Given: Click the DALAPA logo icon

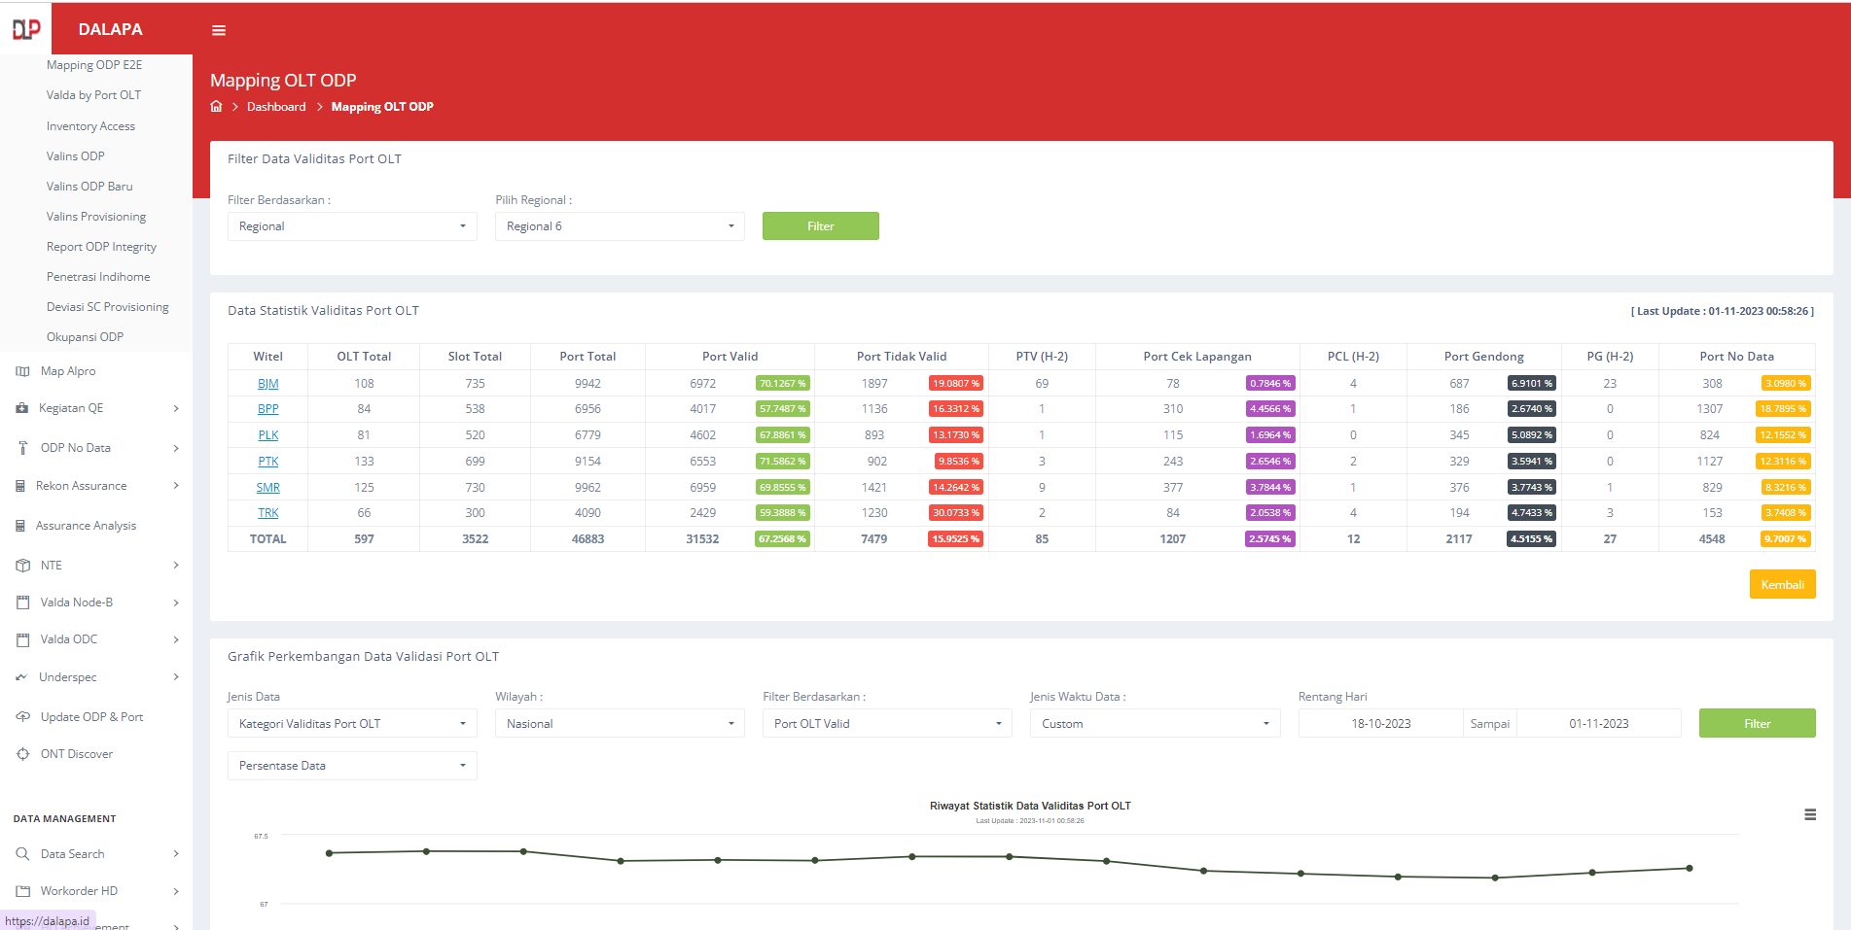Looking at the screenshot, I should (x=26, y=29).
